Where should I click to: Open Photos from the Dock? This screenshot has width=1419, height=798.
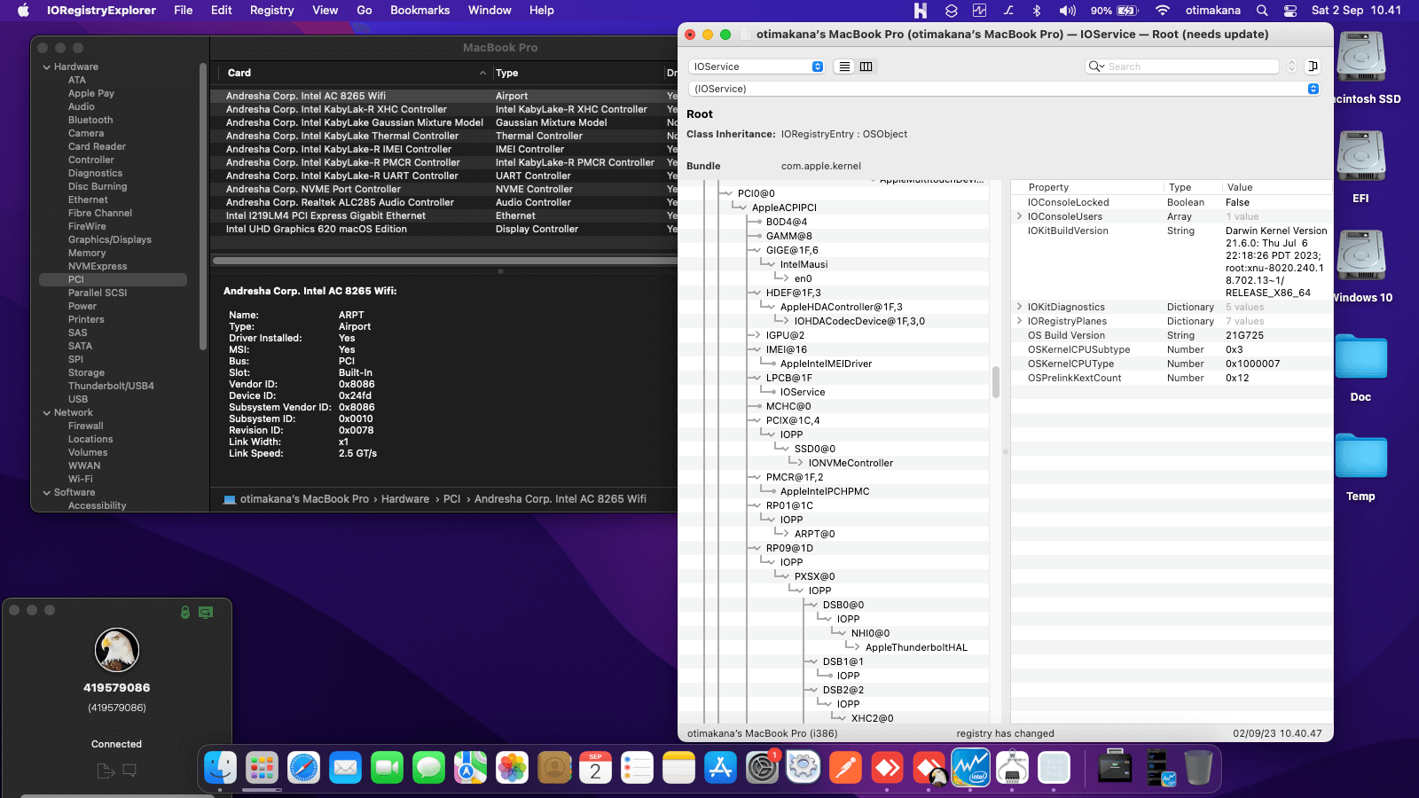[512, 768]
